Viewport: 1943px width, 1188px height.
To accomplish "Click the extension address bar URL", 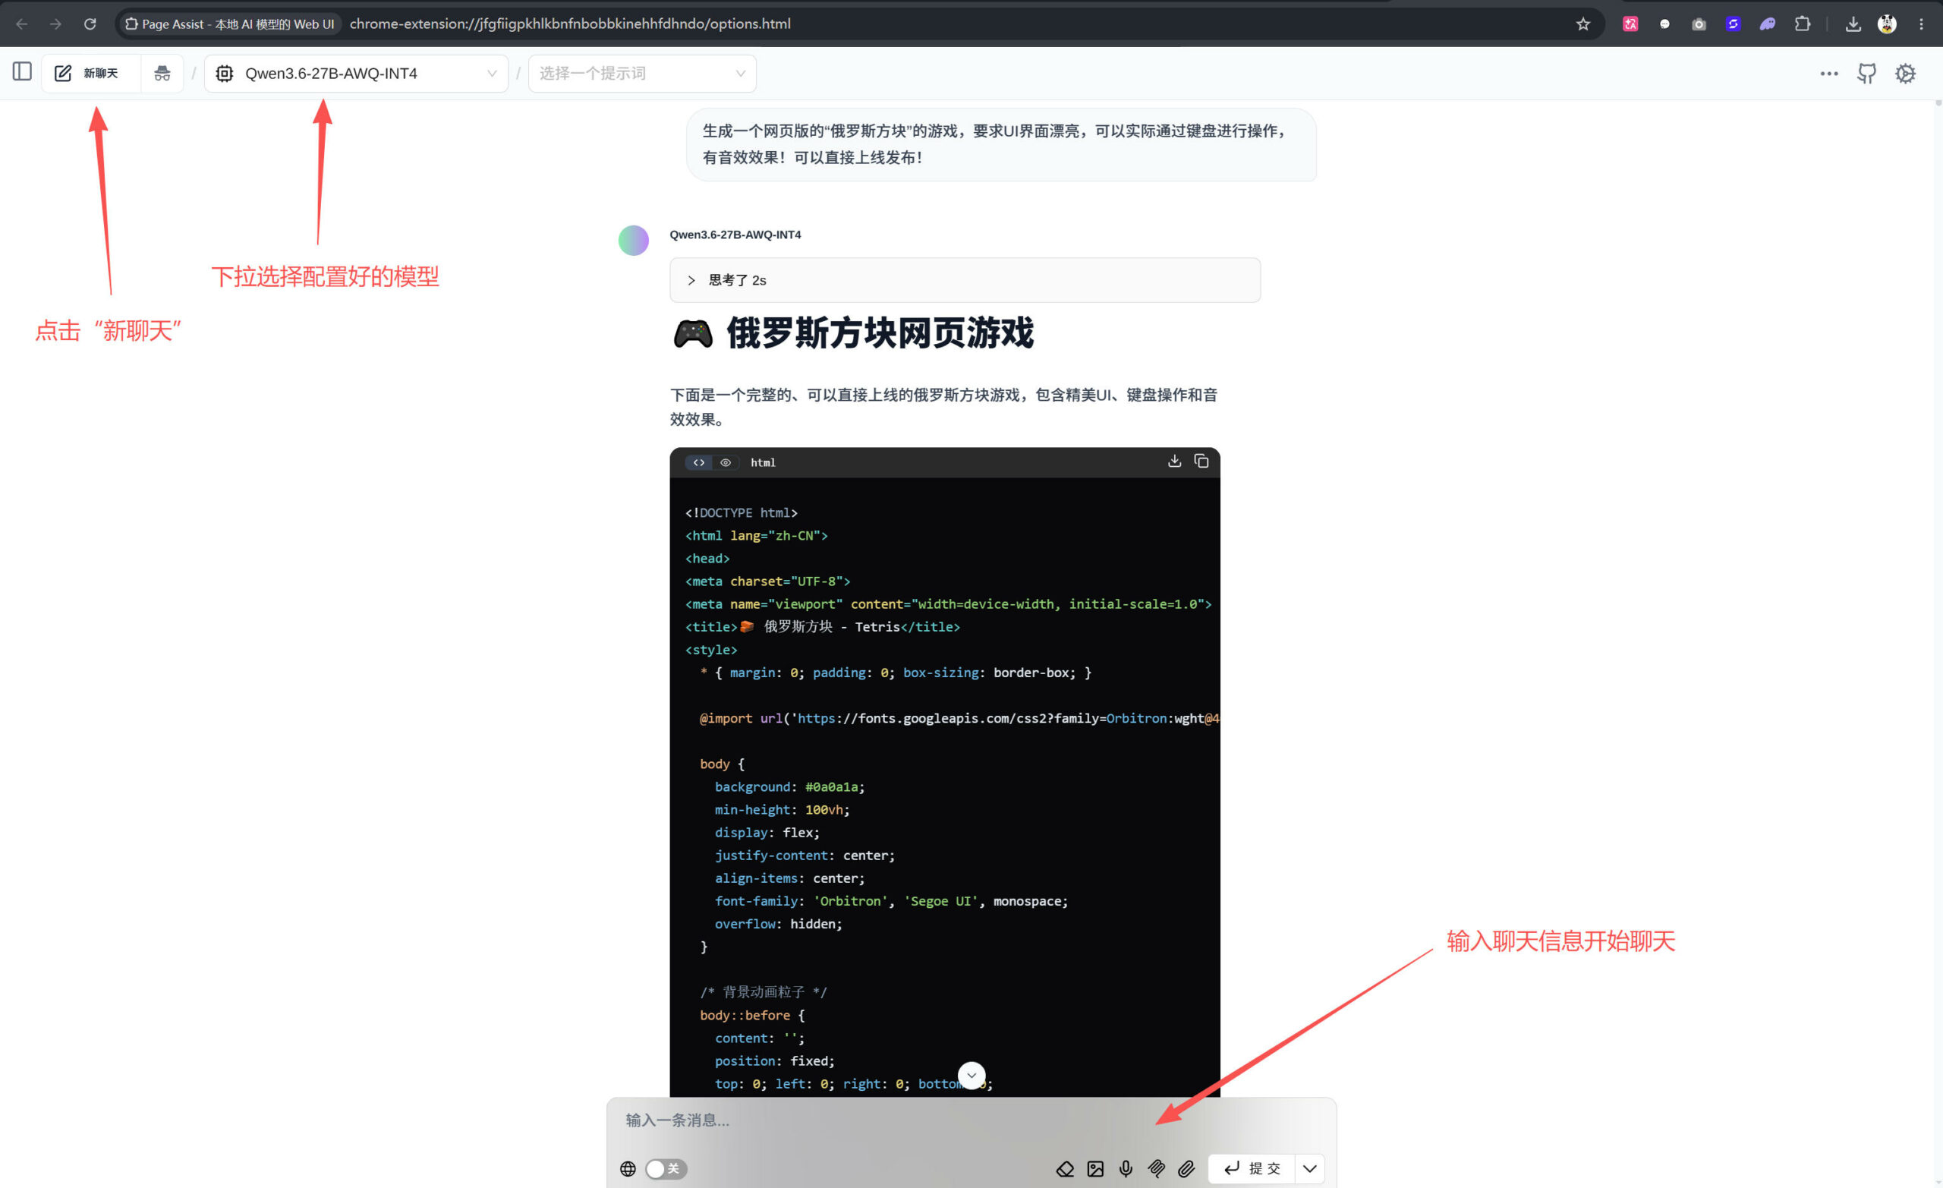I will tap(570, 24).
